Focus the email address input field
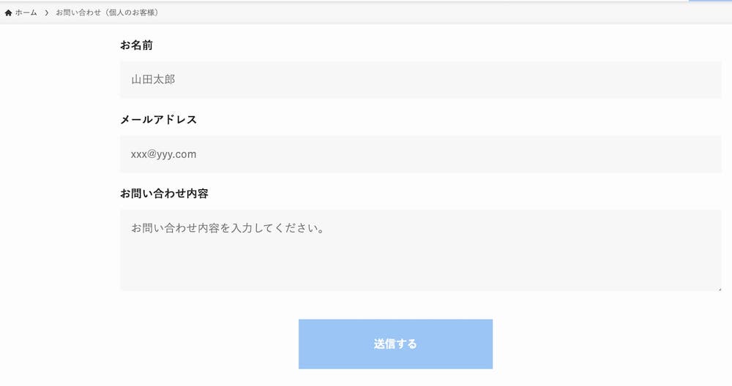The height and width of the screenshot is (386, 732). click(x=421, y=154)
